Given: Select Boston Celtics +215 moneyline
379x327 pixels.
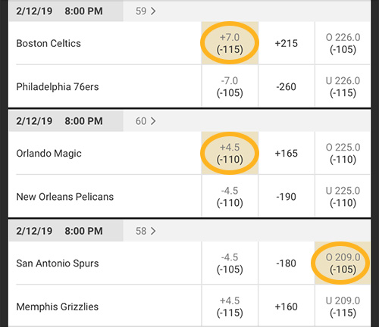Looking at the screenshot, I should (x=287, y=43).
